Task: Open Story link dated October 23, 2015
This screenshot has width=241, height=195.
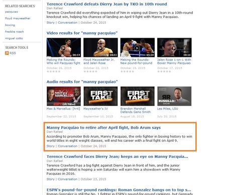Action: tap(51, 179)
